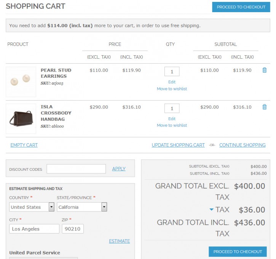Expand the Tax breakdown arrow
This screenshot has width=276, height=259.
[211, 209]
